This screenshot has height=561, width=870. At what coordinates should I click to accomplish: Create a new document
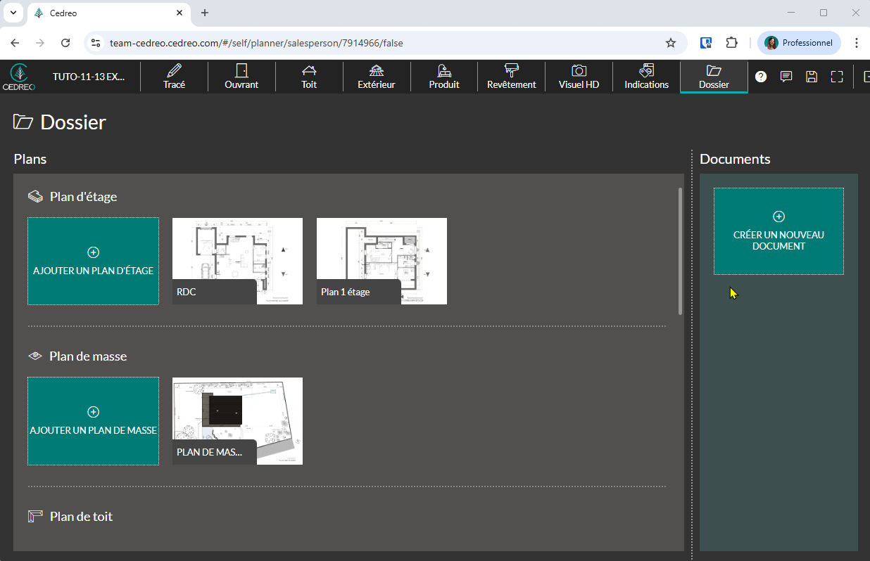pyautogui.click(x=778, y=231)
